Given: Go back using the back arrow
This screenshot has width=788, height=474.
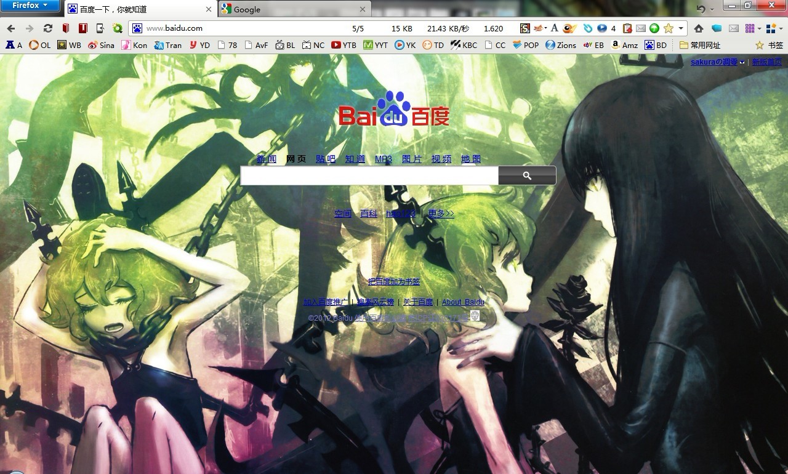Looking at the screenshot, I should point(11,28).
